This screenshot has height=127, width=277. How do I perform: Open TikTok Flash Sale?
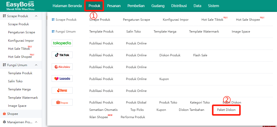click(x=200, y=55)
